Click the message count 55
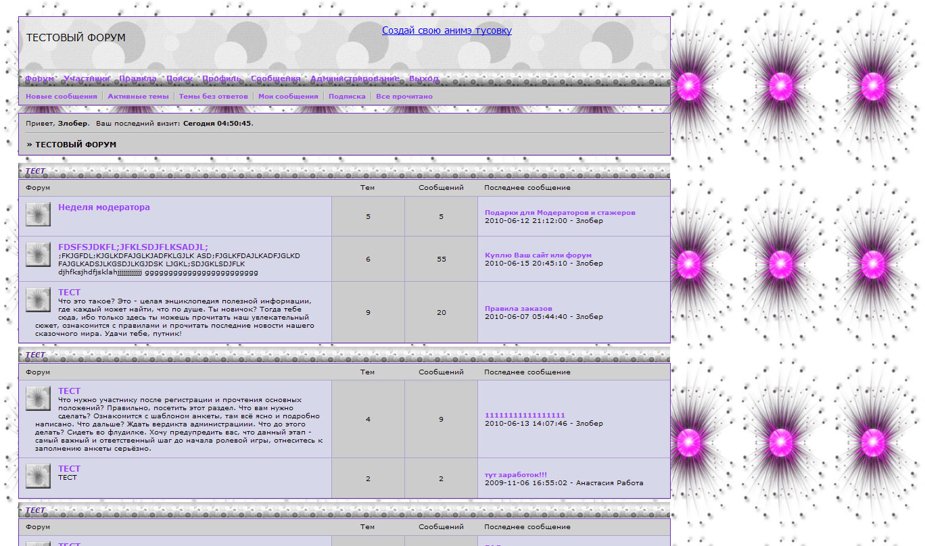 click(442, 259)
